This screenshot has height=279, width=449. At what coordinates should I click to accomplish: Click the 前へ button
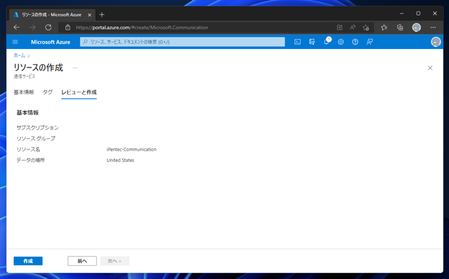click(x=82, y=261)
